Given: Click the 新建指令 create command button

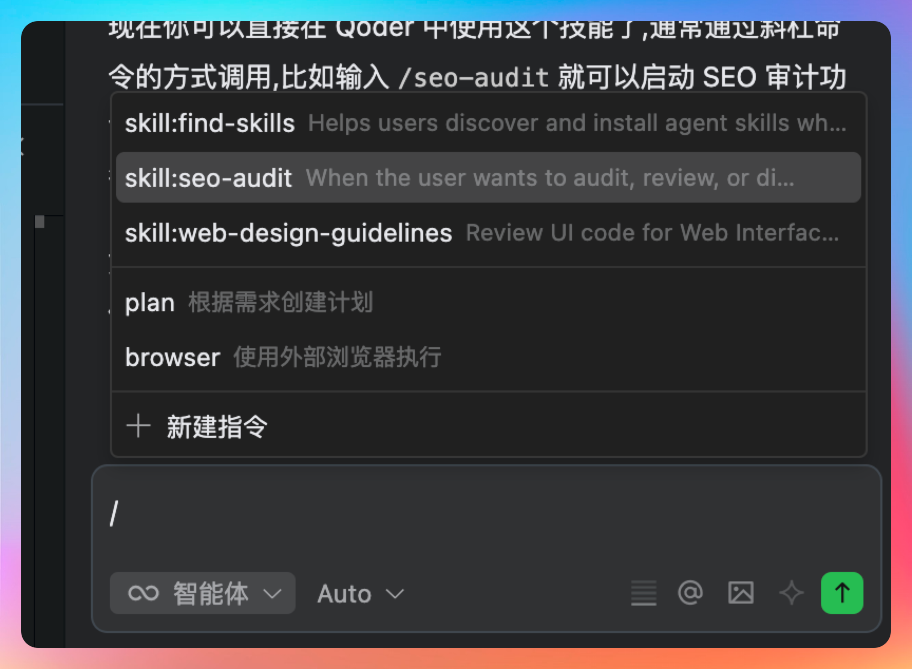Looking at the screenshot, I should coord(217,426).
